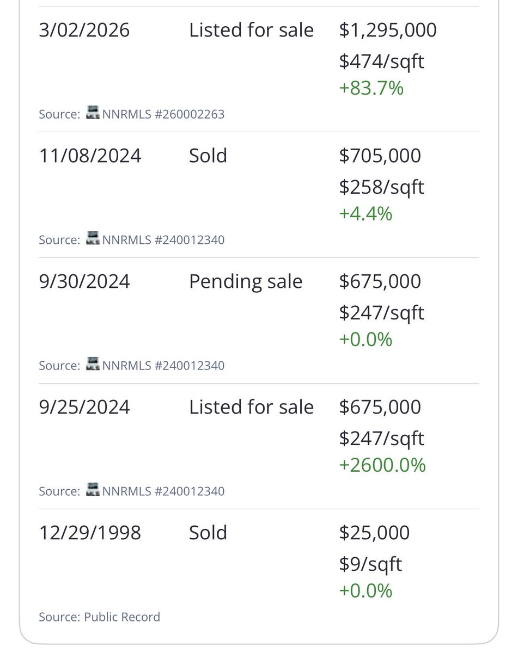
Task: Click the MLS icon under the Pending sale row
Action: [93, 365]
